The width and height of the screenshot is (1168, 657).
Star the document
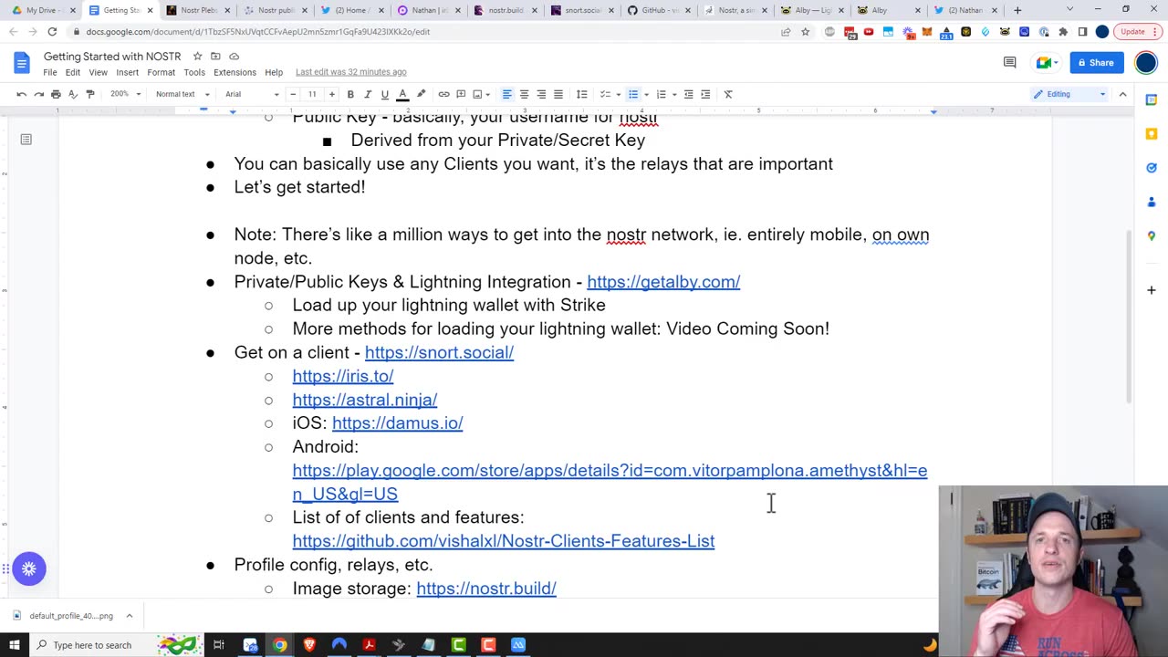click(x=197, y=57)
